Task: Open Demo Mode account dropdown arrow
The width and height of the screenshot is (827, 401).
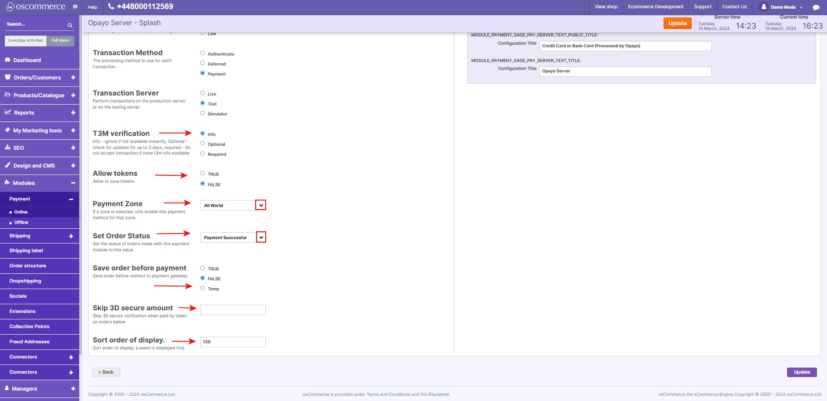Action: 801,7
